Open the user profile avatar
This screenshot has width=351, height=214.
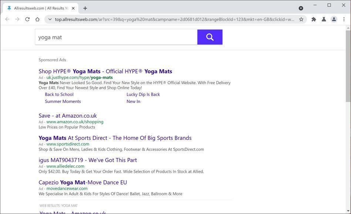tap(334, 19)
